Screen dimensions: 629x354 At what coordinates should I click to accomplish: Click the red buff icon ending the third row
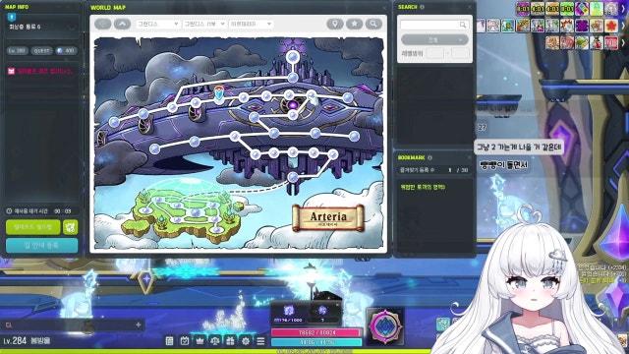[x=611, y=42]
